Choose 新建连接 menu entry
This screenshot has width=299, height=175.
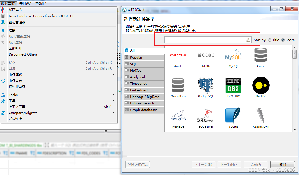click(58, 10)
